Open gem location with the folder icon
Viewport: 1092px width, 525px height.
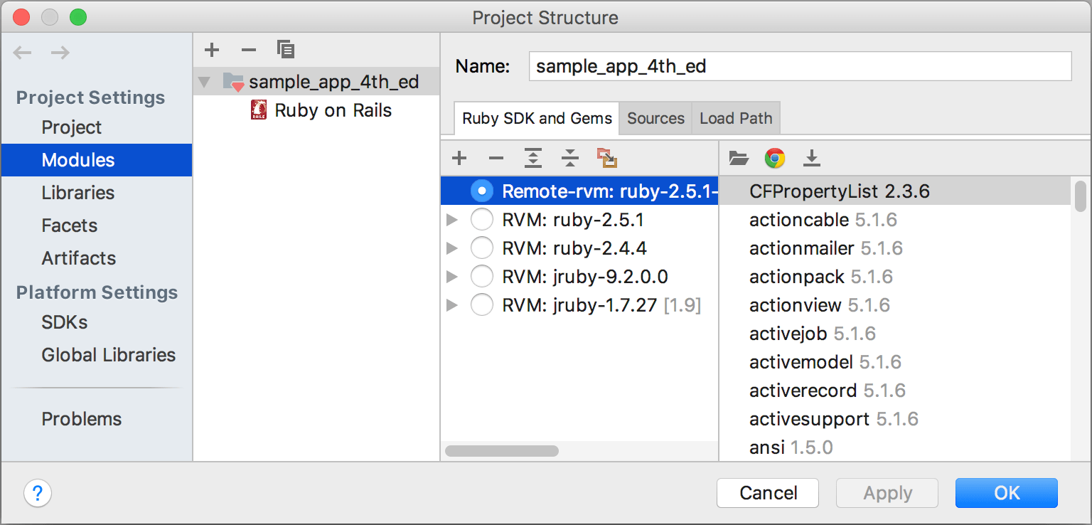(x=739, y=158)
